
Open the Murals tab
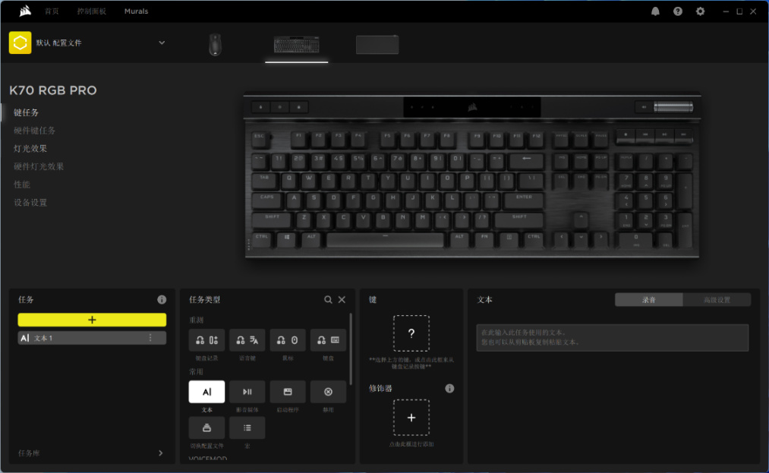[137, 11]
